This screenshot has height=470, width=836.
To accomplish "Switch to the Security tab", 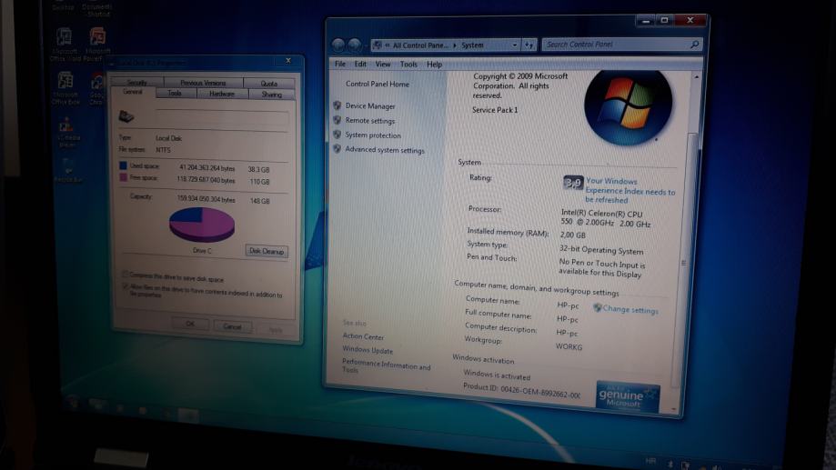I will (136, 83).
